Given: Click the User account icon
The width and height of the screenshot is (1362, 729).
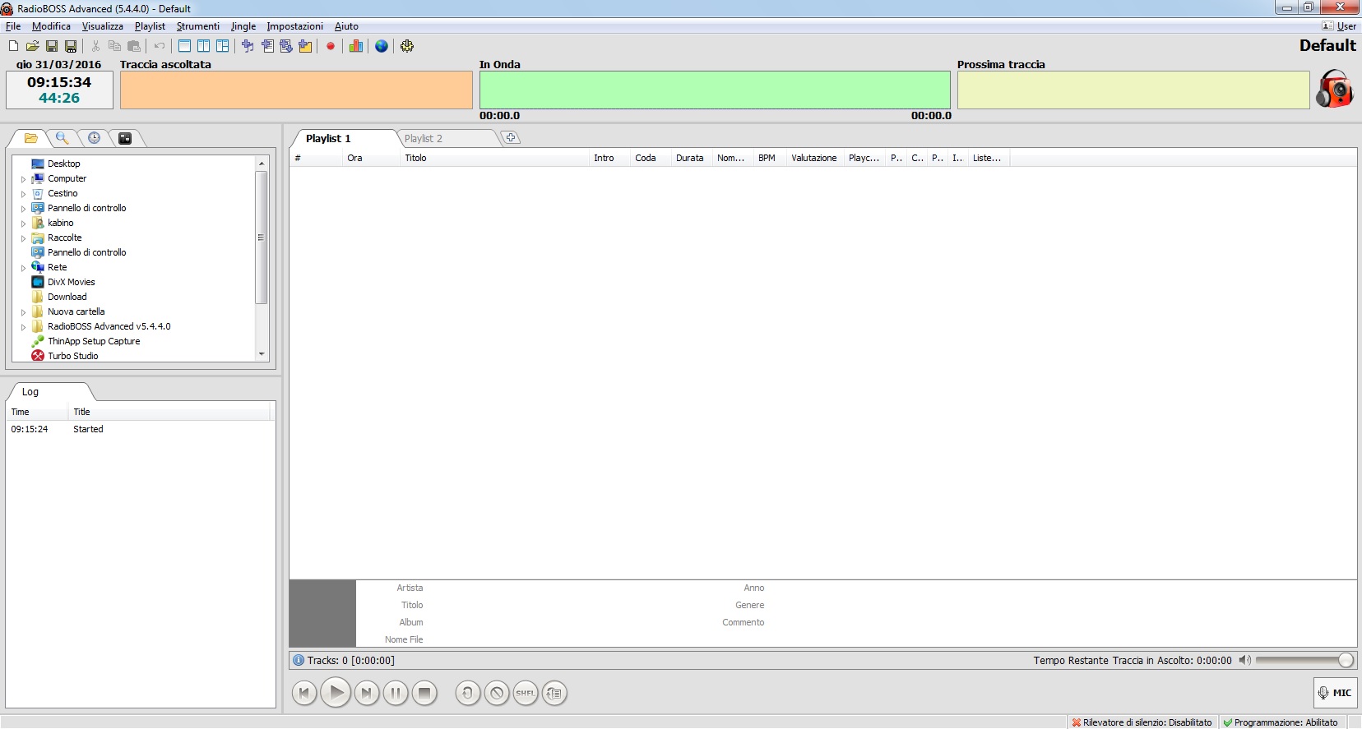Looking at the screenshot, I should point(1339,26).
